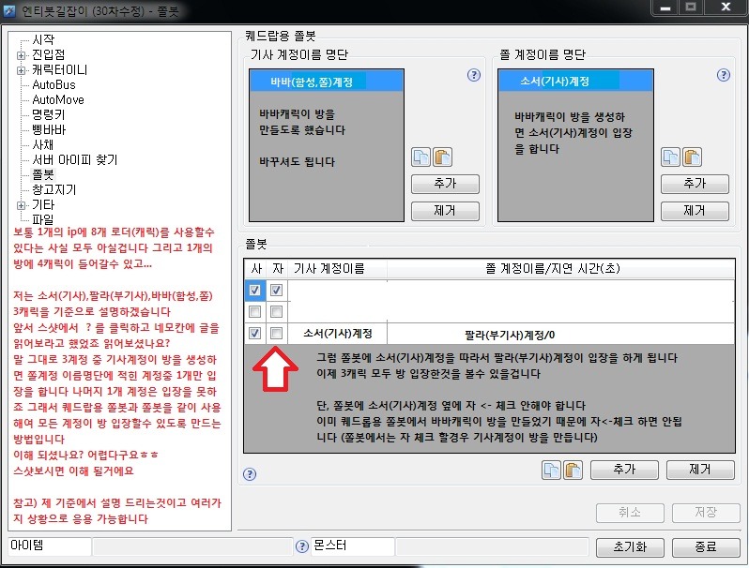
Task: Open help icon in 쫄 계정이름 명단 panel
Action: point(724,75)
